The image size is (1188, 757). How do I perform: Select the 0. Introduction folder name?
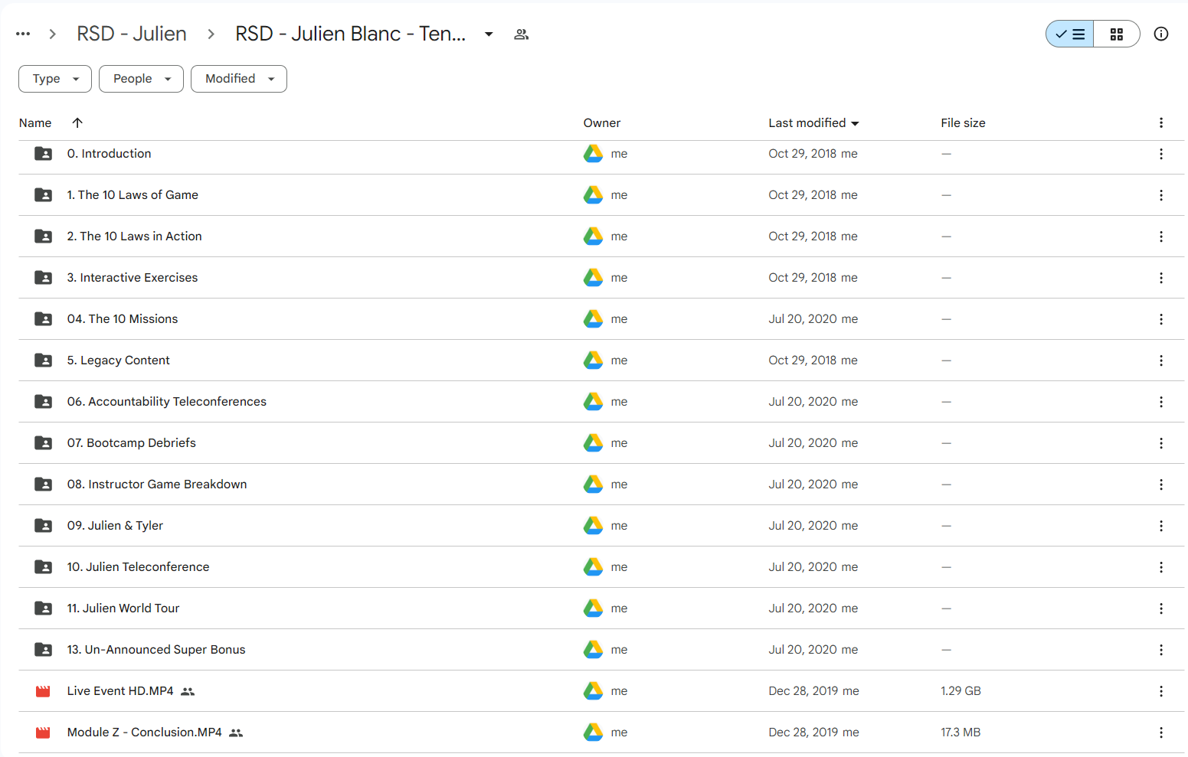point(110,154)
